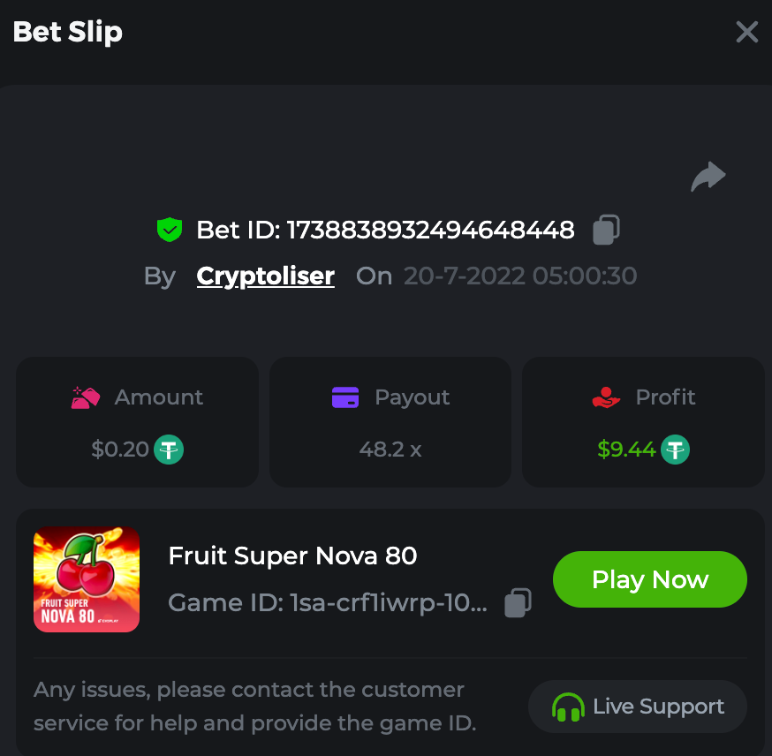Copy the Game ID
The height and width of the screenshot is (756, 772).
click(x=518, y=602)
